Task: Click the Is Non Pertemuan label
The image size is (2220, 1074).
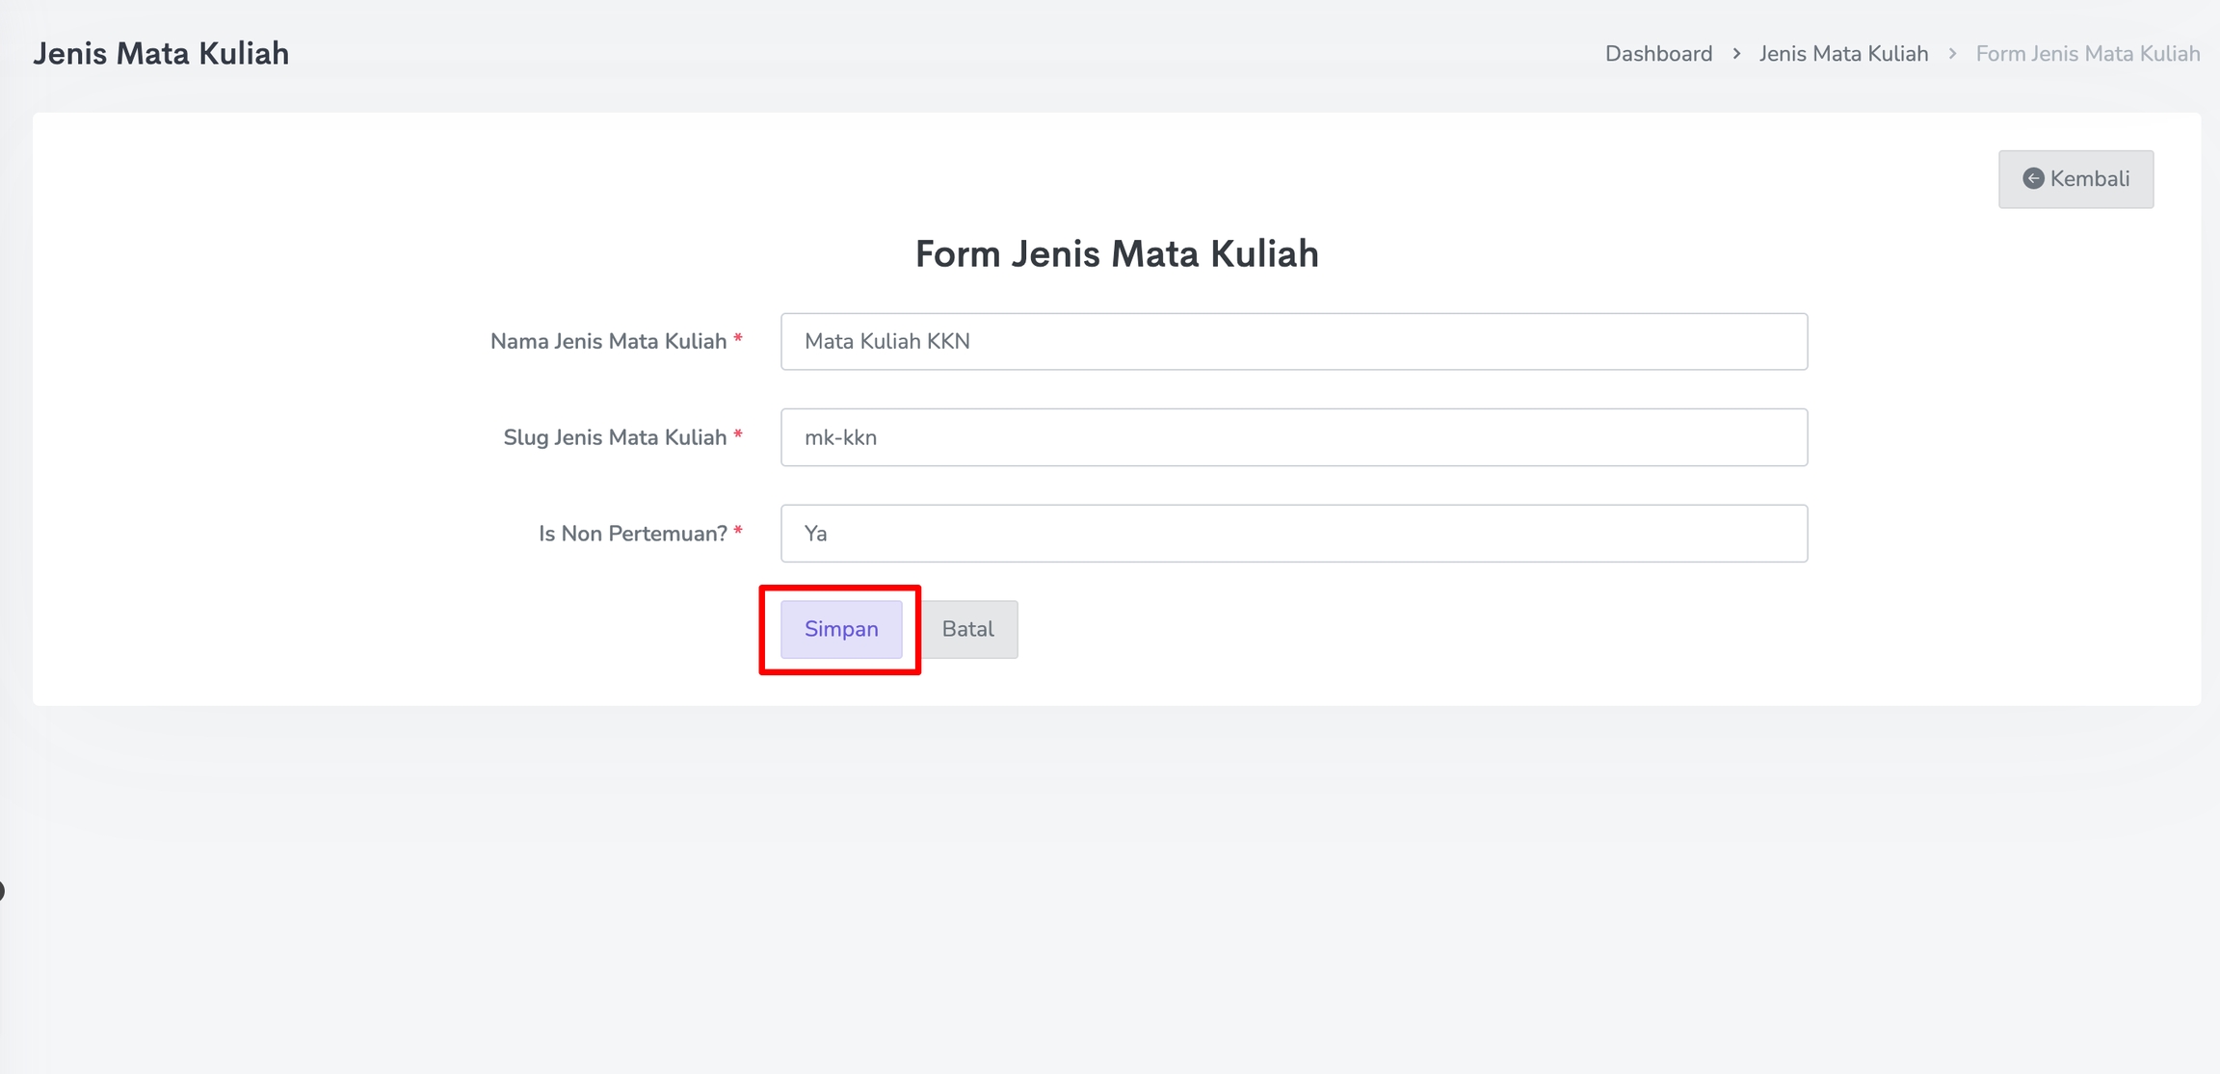Action: tap(632, 534)
